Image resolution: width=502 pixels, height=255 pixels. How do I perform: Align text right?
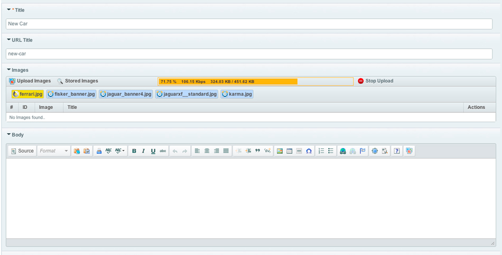(217, 151)
